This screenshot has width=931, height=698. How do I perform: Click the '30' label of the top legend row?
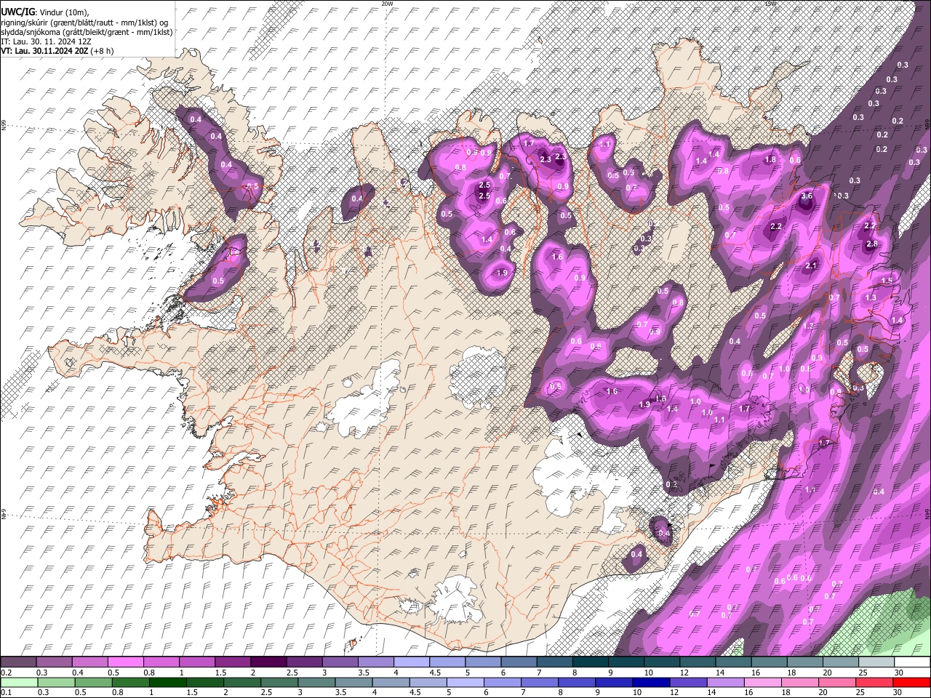point(898,673)
